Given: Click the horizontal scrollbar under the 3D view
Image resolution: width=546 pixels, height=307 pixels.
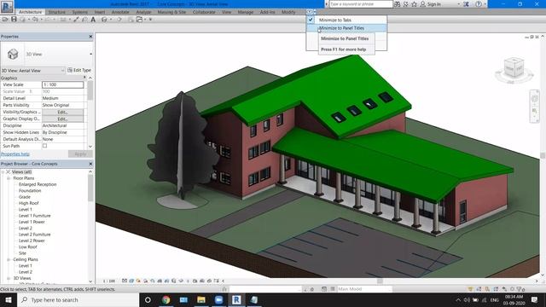Looking at the screenshot, I should point(380,281).
